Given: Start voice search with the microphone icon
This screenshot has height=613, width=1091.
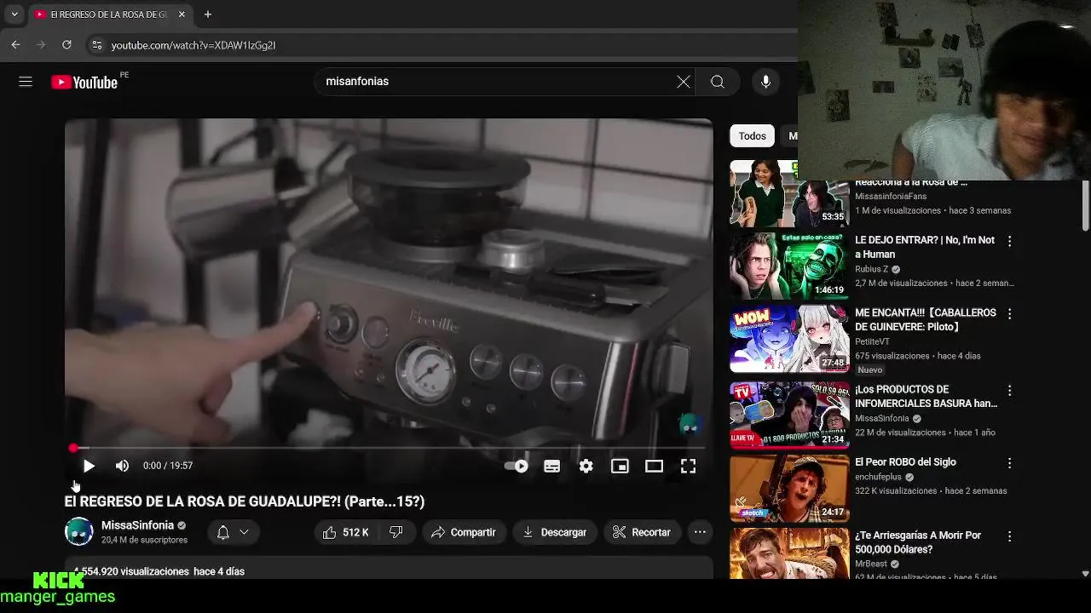Looking at the screenshot, I should [765, 82].
